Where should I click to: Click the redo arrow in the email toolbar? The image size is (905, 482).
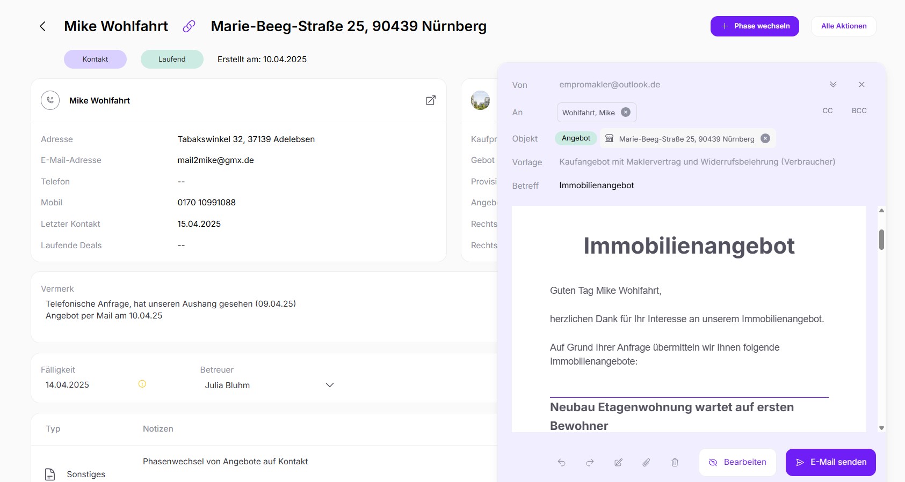click(590, 462)
